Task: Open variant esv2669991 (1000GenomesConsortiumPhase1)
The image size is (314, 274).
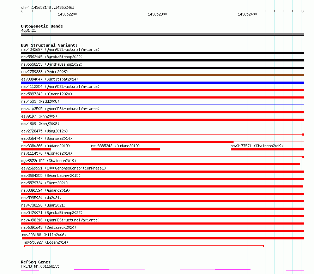Action: pos(64,168)
